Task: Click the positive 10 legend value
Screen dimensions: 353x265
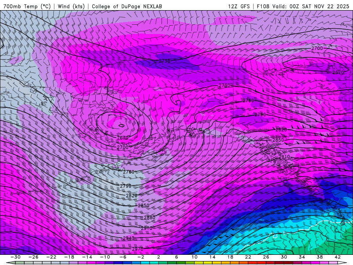Action: (195, 257)
